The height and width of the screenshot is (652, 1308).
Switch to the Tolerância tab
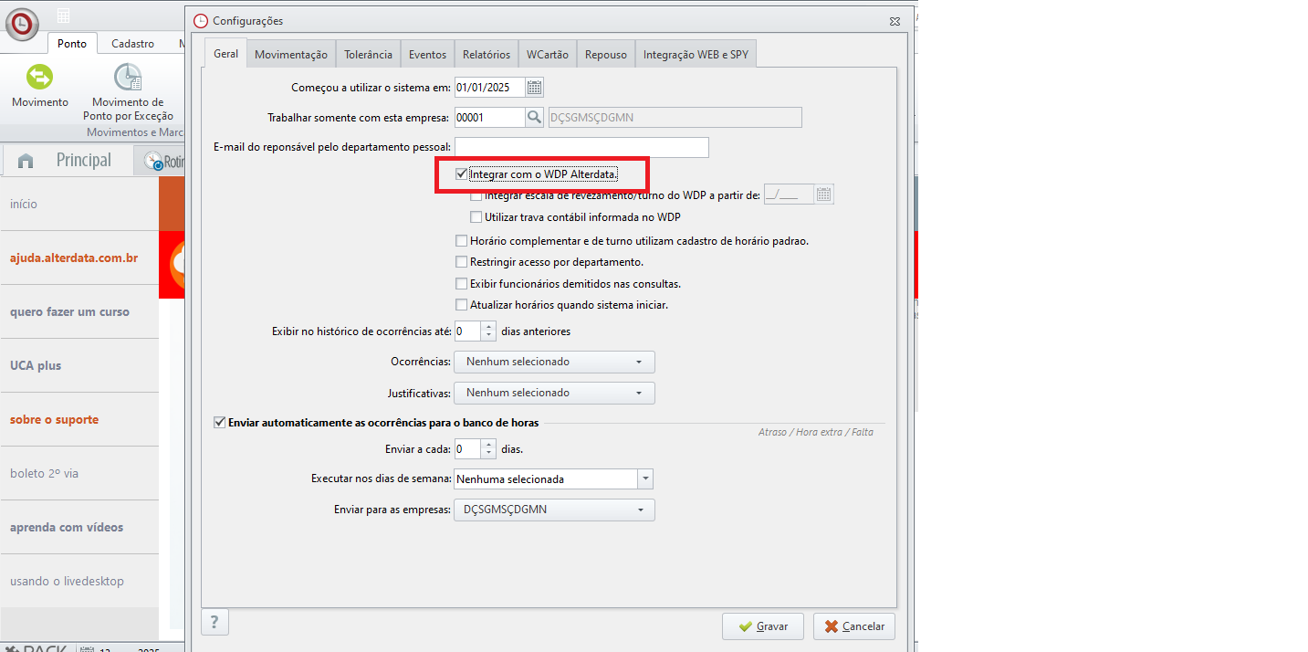(x=368, y=54)
